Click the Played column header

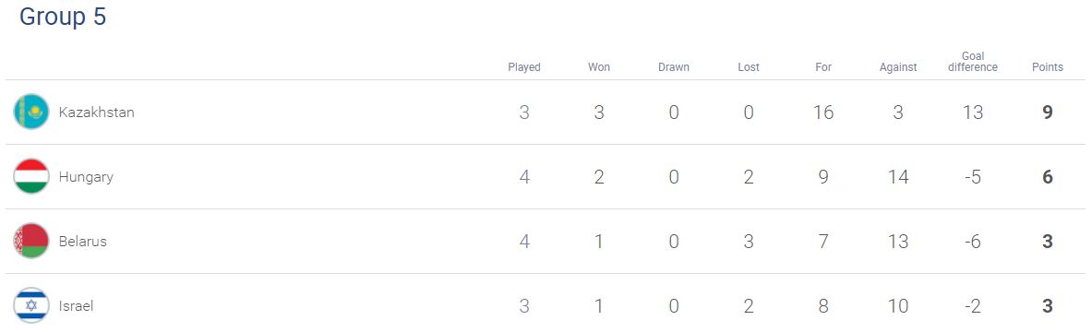point(524,67)
